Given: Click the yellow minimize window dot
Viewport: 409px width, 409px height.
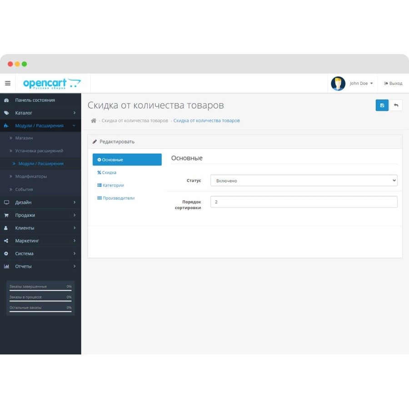Looking at the screenshot, I should [x=17, y=64].
